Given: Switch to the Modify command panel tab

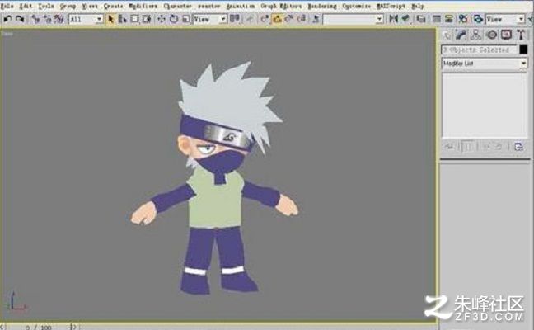Looking at the screenshot, I should click(x=461, y=35).
